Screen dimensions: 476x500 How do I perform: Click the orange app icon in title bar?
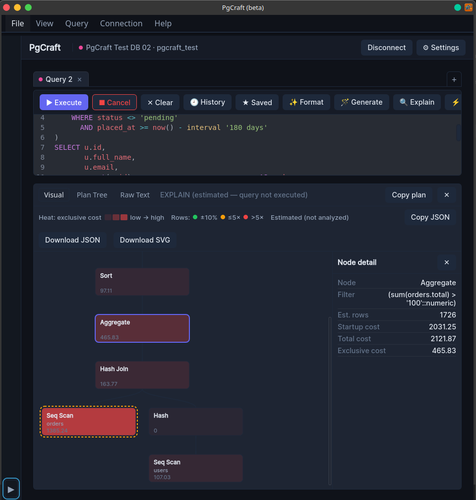coord(469,7)
